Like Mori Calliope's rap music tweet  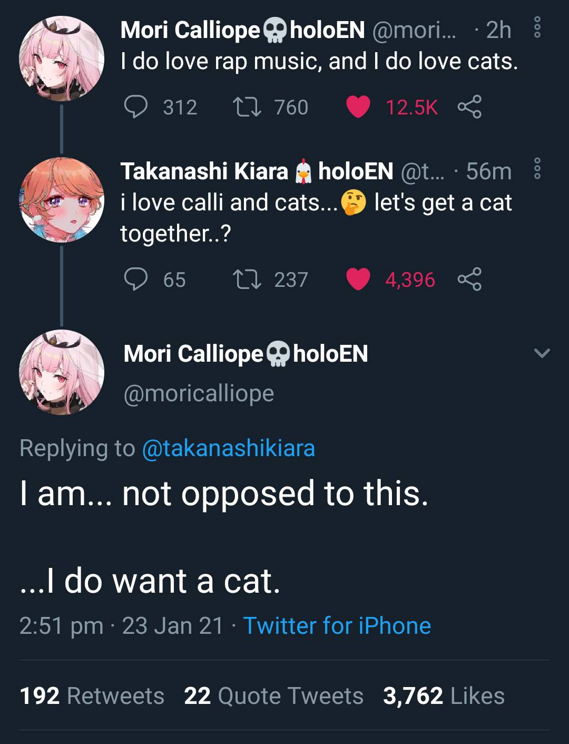coord(358,107)
